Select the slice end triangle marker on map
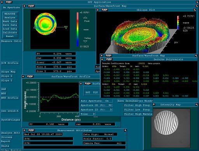Viewport: 199px width, 151px height. tap(66, 27)
